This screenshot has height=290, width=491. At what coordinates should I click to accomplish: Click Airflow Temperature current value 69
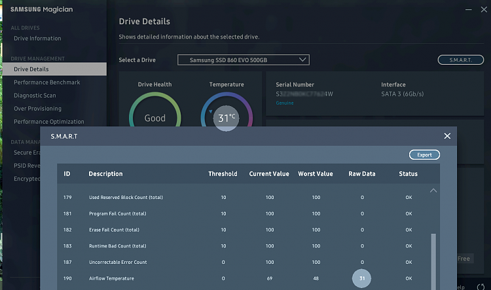(270, 278)
